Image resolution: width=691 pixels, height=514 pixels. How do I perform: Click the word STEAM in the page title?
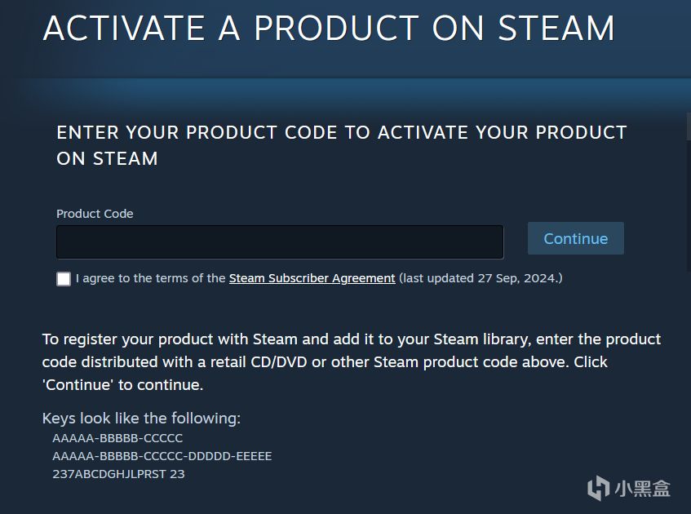click(556, 29)
